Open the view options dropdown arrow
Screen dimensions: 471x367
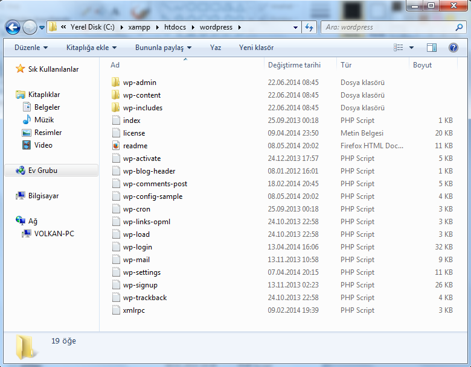coord(412,48)
